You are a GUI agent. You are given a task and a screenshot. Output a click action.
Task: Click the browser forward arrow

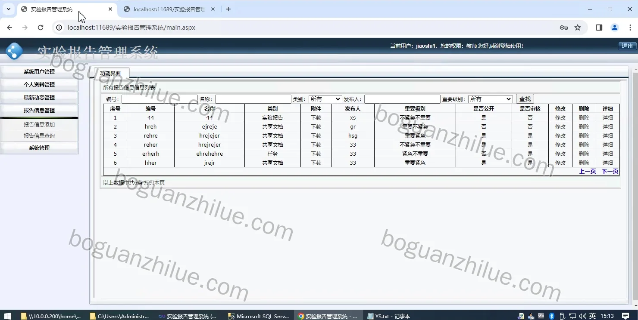pos(25,28)
